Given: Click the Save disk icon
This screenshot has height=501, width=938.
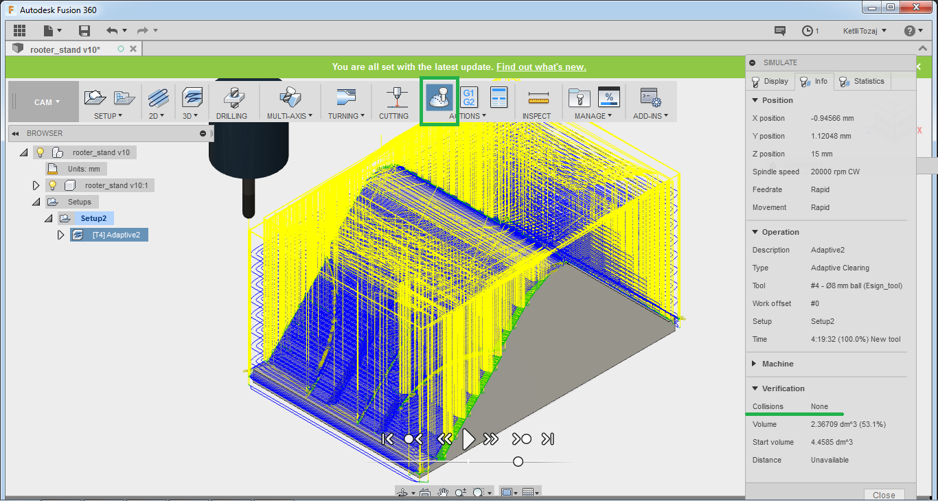Looking at the screenshot, I should [84, 31].
